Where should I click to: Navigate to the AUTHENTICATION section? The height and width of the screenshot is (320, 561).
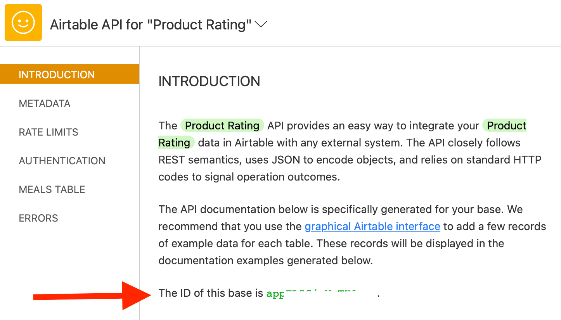(62, 161)
